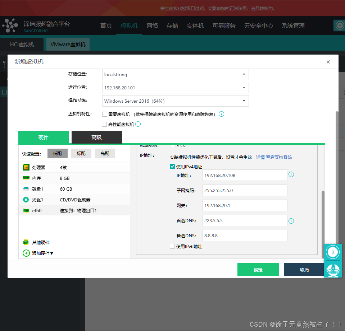The height and width of the screenshot is (331, 345).
Task: Open the 实体机 navigation menu
Action: pyautogui.click(x=195, y=26)
